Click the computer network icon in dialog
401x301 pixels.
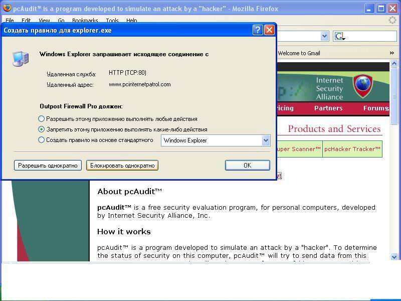(x=21, y=59)
